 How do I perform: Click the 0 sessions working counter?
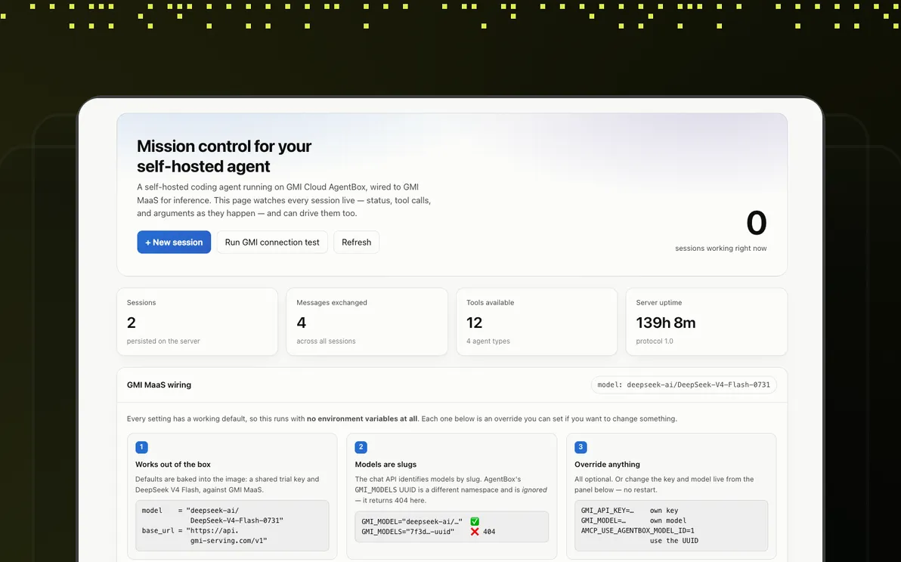click(756, 223)
